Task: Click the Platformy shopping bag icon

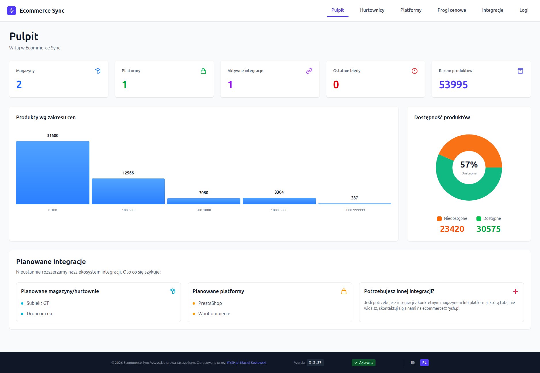Action: (204, 71)
